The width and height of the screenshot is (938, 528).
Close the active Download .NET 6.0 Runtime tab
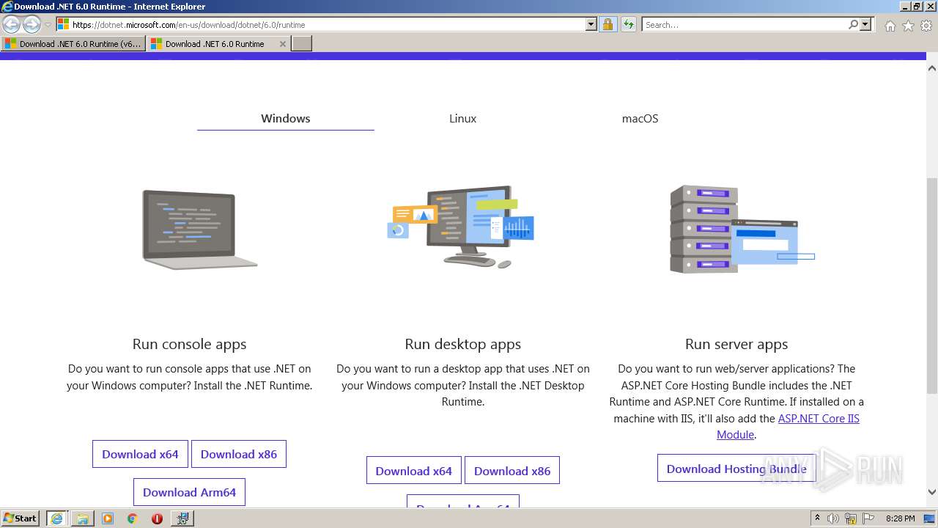point(283,44)
